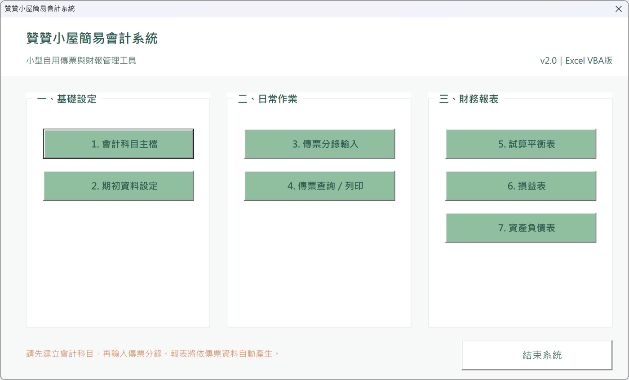Click the 二、日常作業 group label

[x=268, y=99]
